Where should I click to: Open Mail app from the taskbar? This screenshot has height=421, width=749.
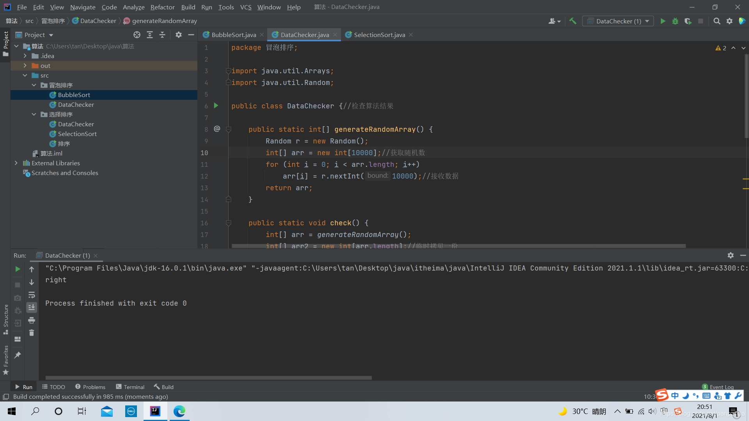[x=107, y=411]
